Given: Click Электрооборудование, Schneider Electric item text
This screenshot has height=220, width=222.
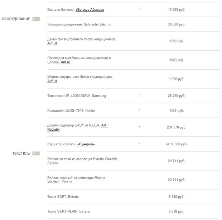Looking at the screenshot, I should pyautogui.click(x=79, y=24).
